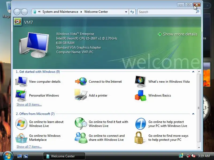Viewport: 214px width, 160px height.
Task: Minimize the Welcome Center window
Action: point(181,5)
